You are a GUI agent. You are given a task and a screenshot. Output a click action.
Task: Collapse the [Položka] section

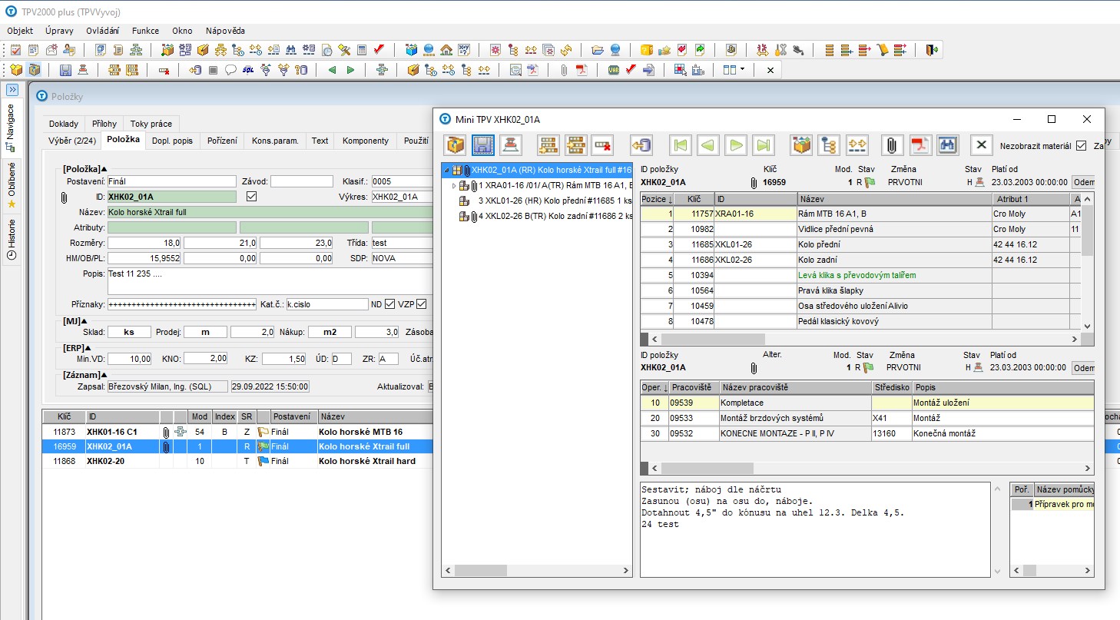click(104, 168)
